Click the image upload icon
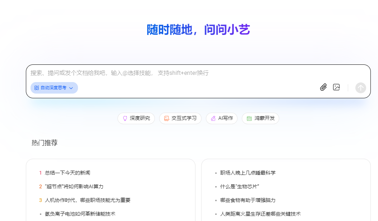Screen dimensions: 378x221 336,87
